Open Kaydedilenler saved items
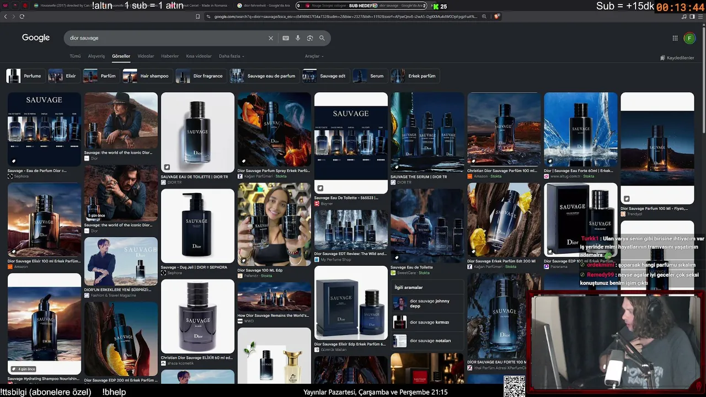The image size is (706, 397). pyautogui.click(x=677, y=58)
